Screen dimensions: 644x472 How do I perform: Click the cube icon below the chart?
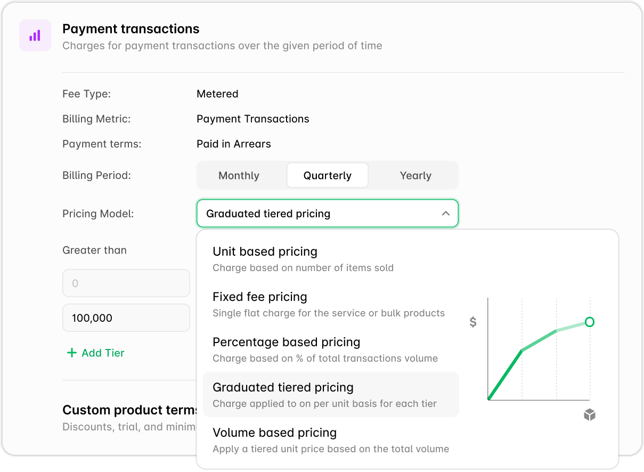(589, 415)
